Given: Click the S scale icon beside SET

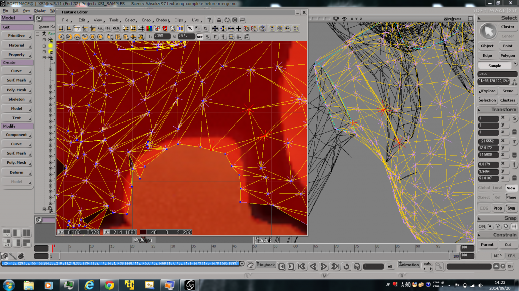Looking at the screenshot, I should pos(207,37).
